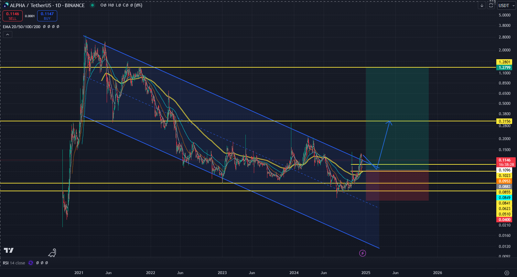The image size is (517, 277).
Task: Collapse the indicator legend with chevron
Action: (7, 34)
